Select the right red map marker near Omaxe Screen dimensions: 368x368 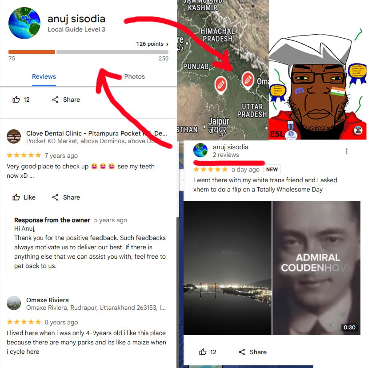pos(248,80)
